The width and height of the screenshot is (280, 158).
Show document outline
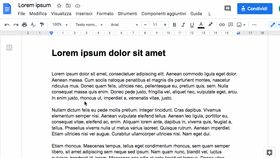tap(9, 48)
